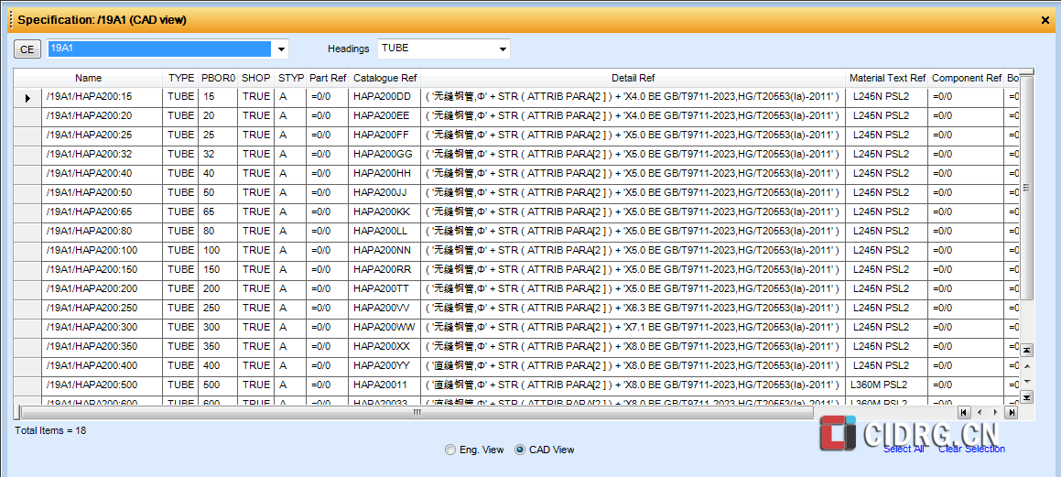
Task: Go to first column using horizontal navigation
Action: tap(963, 412)
